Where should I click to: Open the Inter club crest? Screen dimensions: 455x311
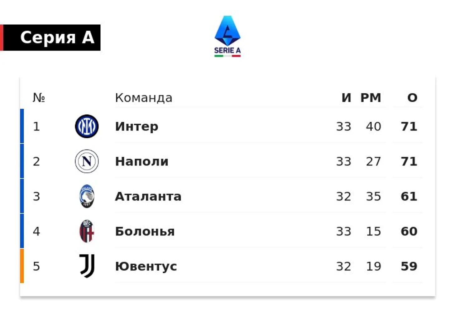click(x=87, y=126)
